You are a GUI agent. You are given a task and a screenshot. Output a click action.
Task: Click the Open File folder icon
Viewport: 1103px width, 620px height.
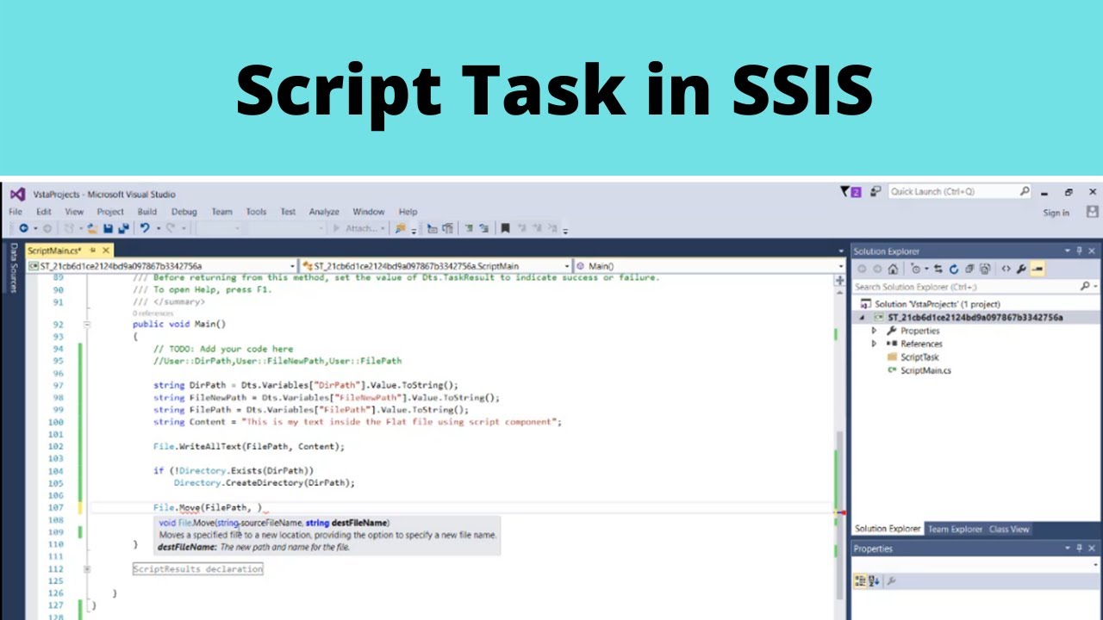[91, 228]
